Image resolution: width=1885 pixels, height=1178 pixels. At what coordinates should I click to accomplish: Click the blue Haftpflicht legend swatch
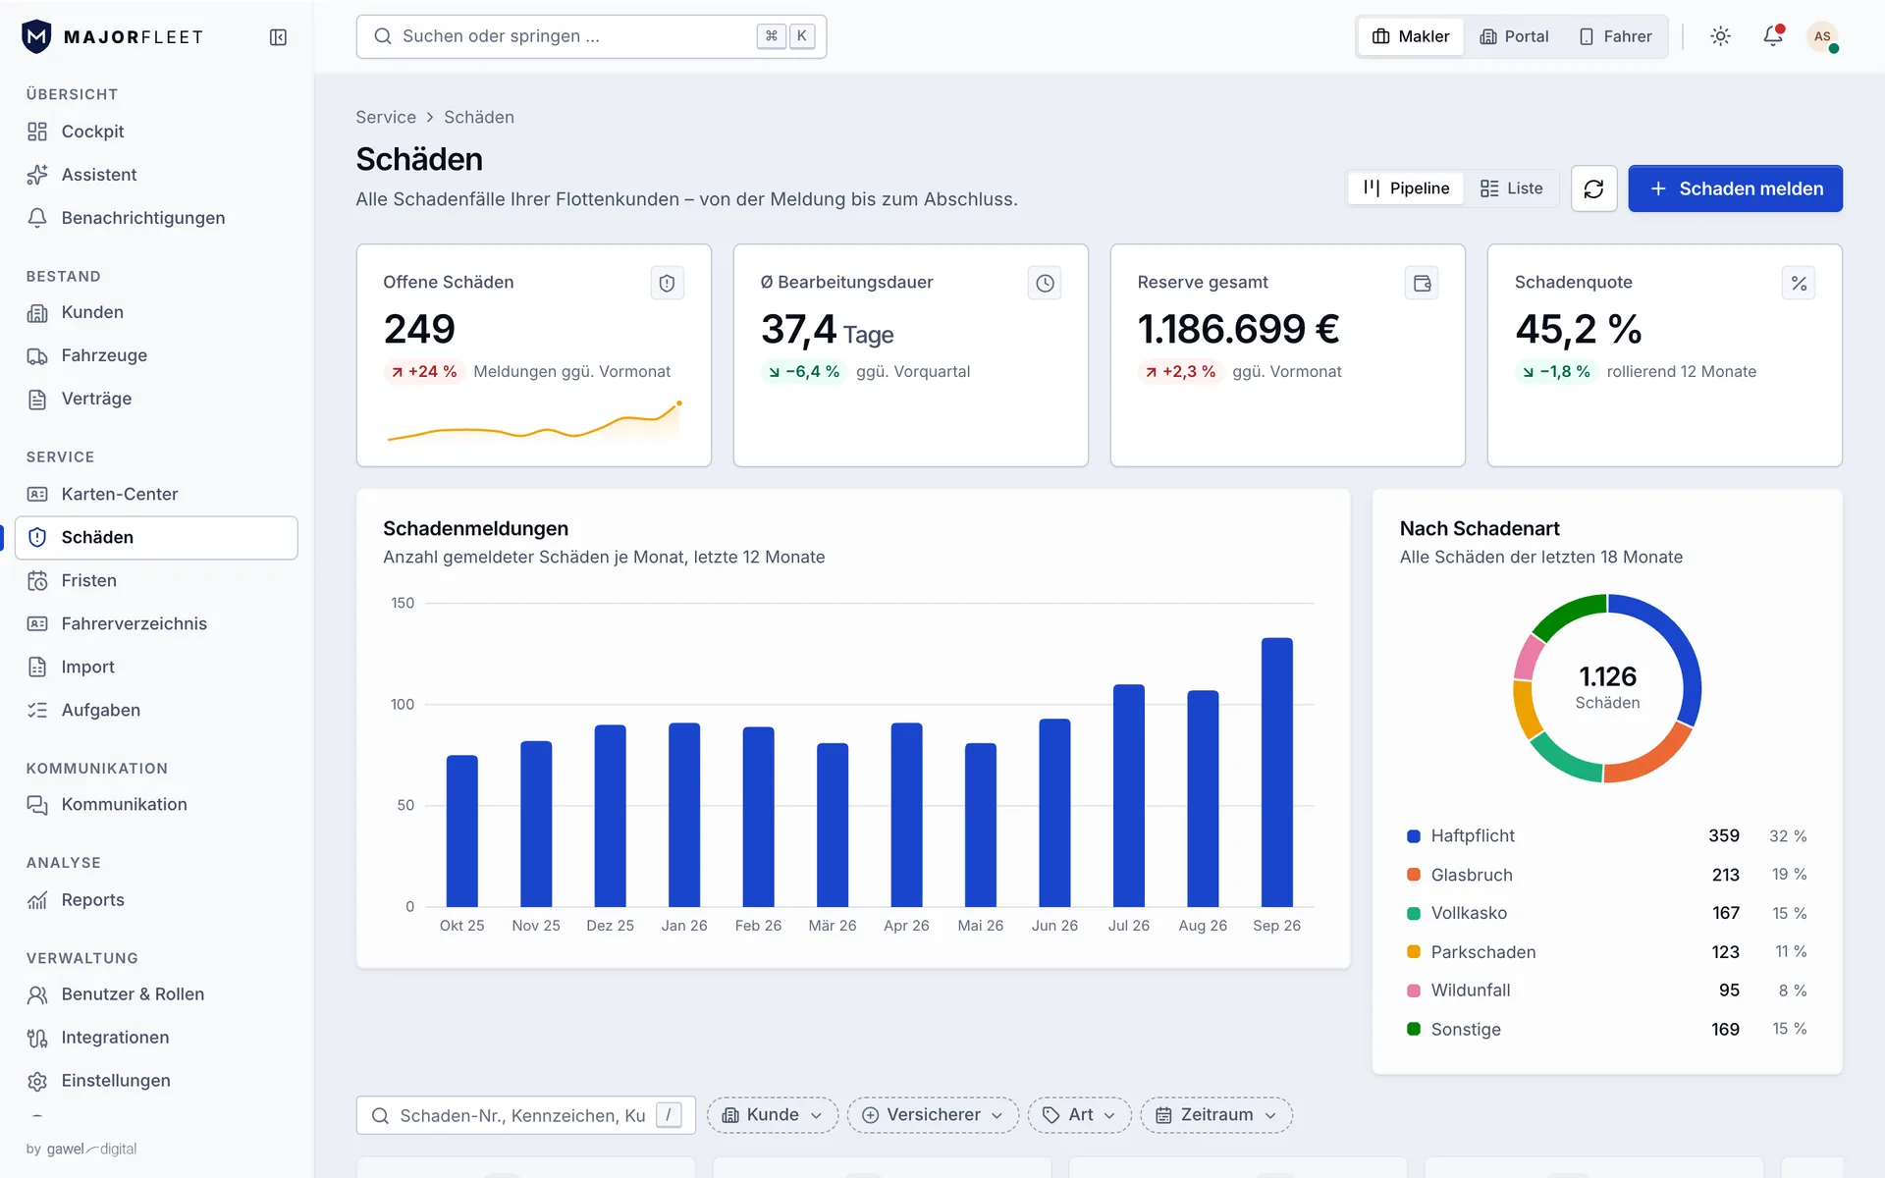pos(1414,836)
